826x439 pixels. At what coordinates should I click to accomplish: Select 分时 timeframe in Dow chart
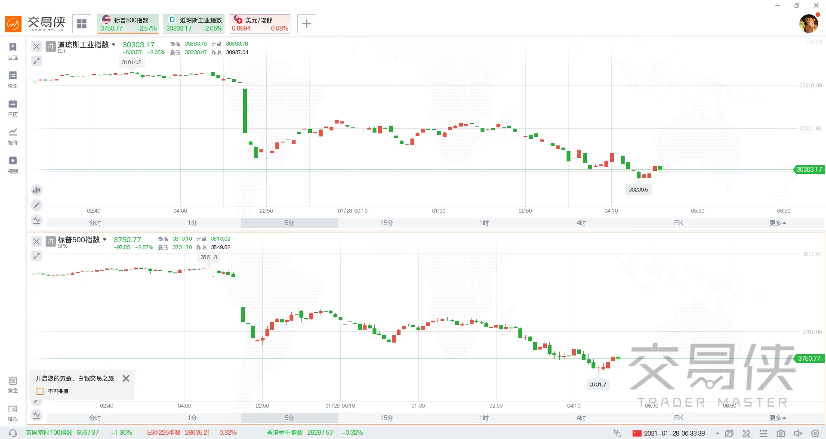tap(95, 223)
